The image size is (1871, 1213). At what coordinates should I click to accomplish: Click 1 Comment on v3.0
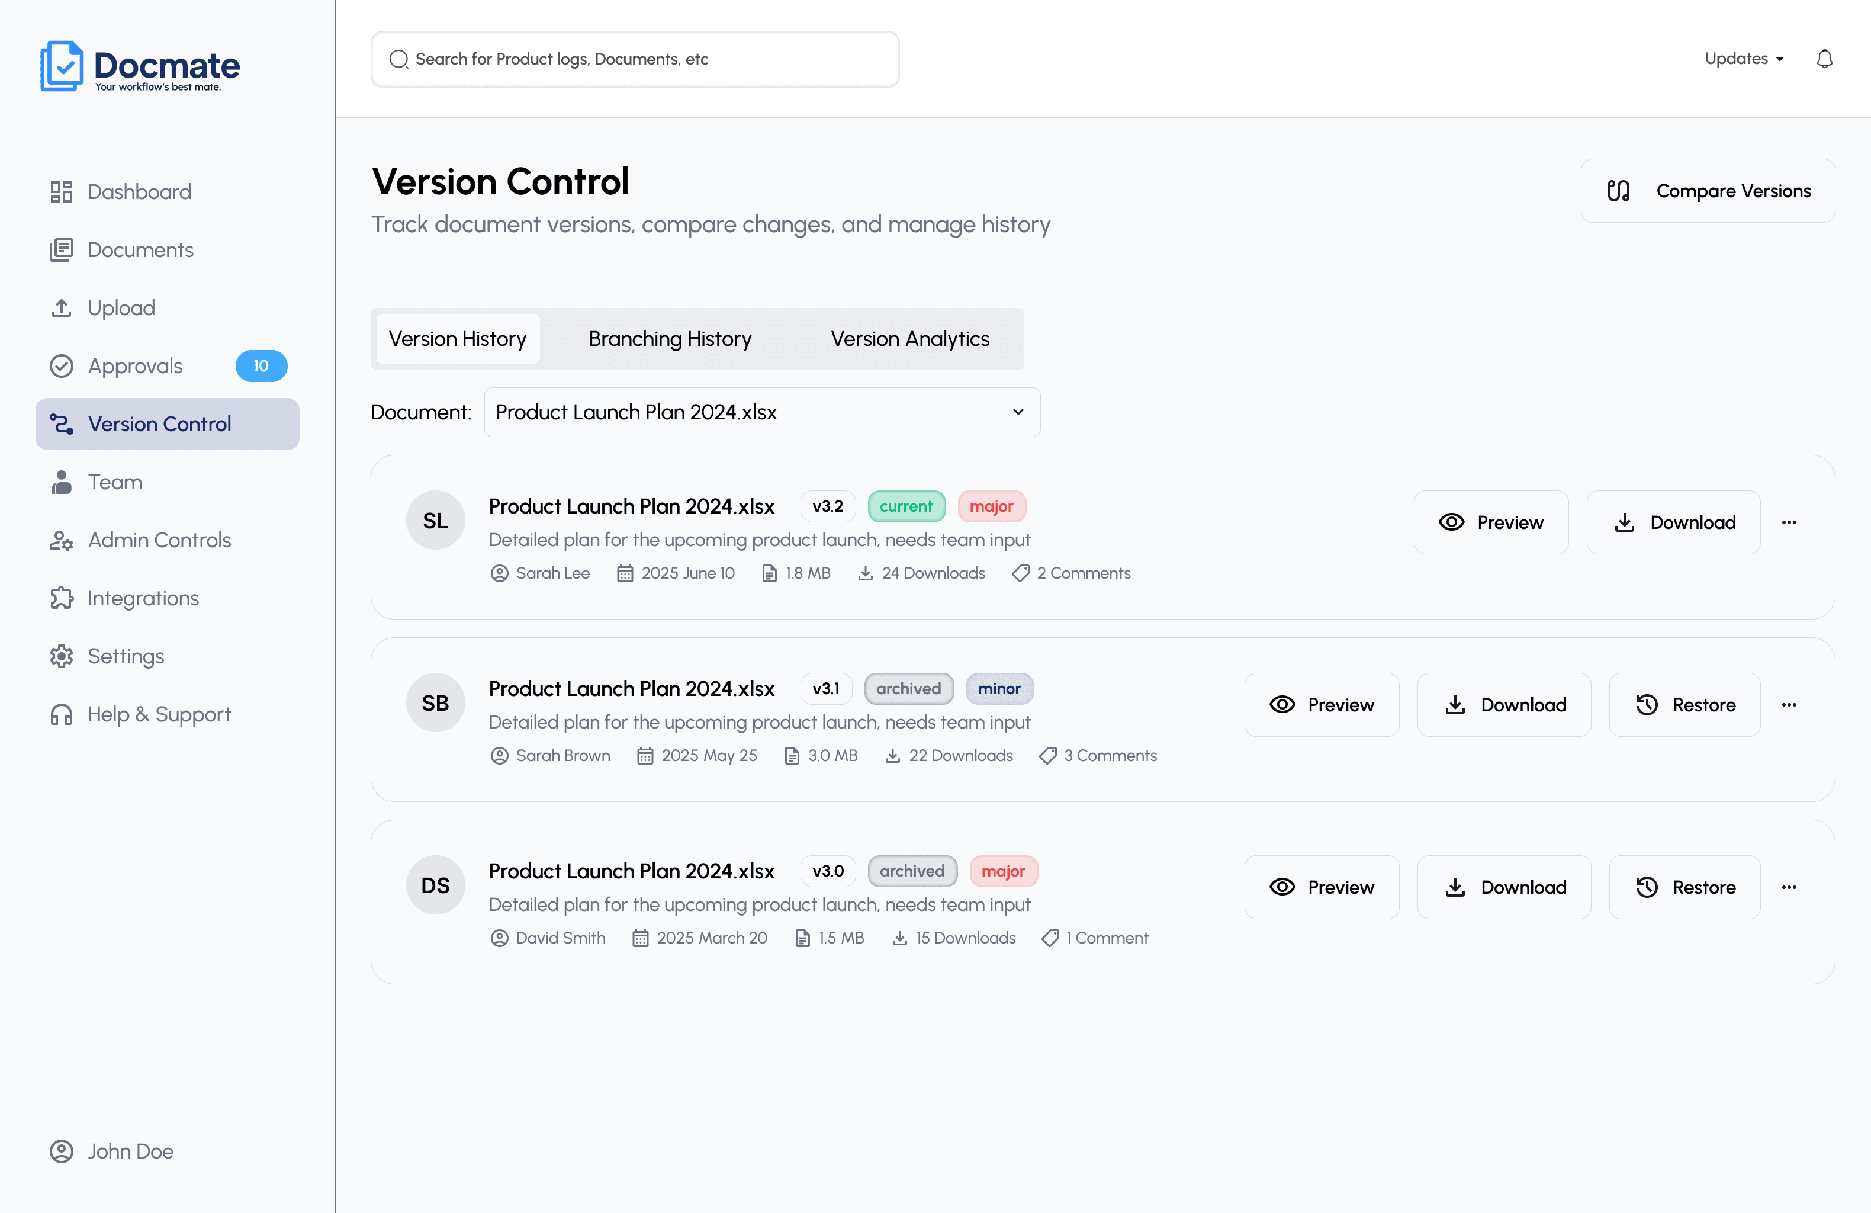[1095, 938]
